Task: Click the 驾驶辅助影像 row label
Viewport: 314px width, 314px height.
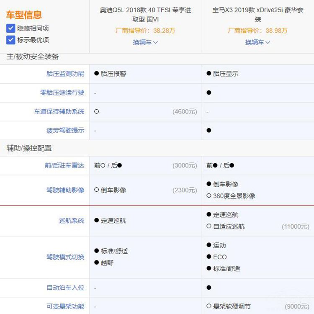Action: [x=65, y=190]
